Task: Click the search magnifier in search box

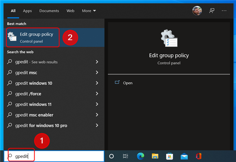Action: pyautogui.click(x=10, y=156)
